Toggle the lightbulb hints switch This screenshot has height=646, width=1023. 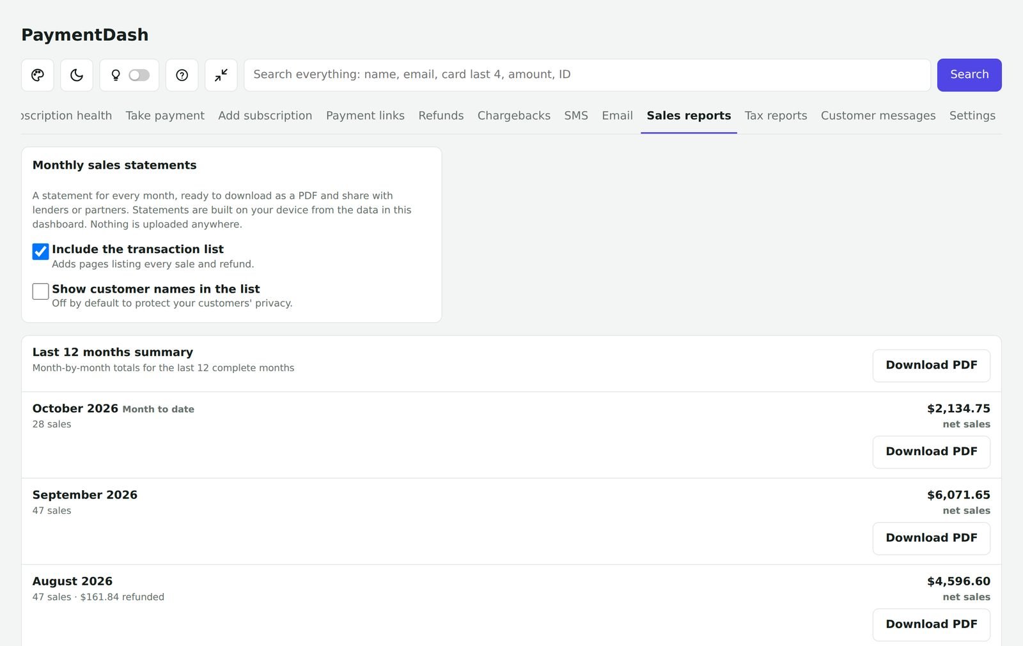tap(139, 75)
